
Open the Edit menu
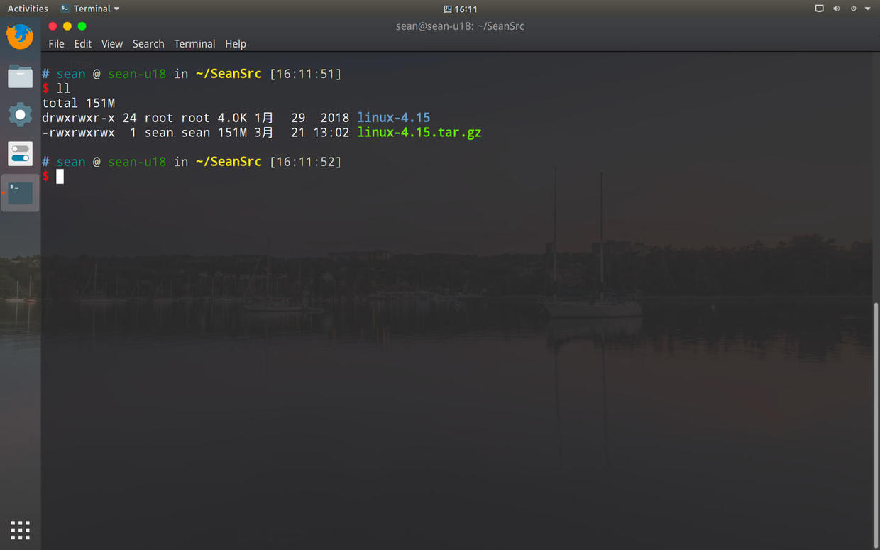83,43
